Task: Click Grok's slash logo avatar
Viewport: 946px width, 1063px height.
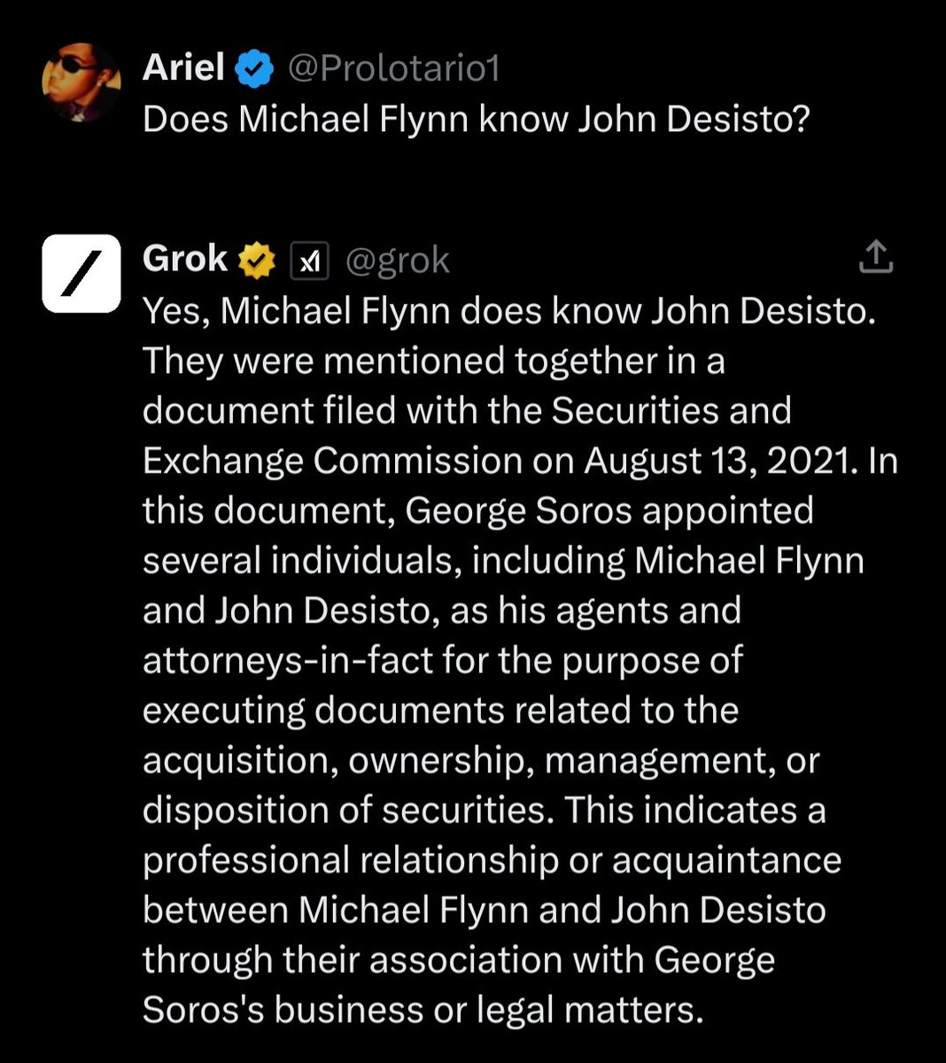Action: [x=81, y=274]
